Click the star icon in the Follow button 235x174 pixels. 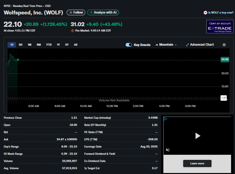tap(71, 12)
